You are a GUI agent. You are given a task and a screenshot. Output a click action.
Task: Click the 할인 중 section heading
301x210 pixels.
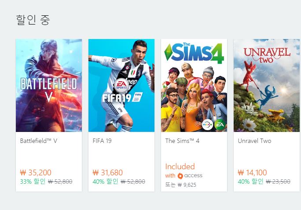(x=33, y=20)
